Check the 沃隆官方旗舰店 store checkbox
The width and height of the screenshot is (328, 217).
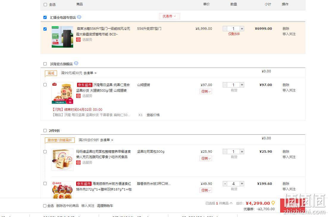(45, 64)
